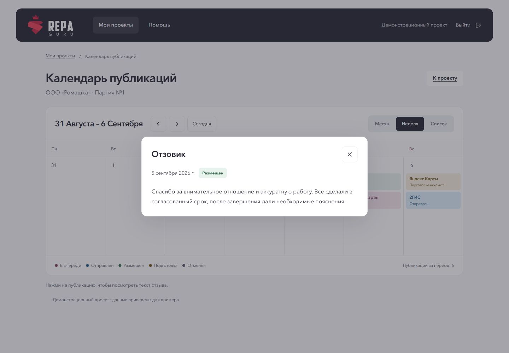Go to previous week with left chevron
509x353 pixels.
(158, 124)
